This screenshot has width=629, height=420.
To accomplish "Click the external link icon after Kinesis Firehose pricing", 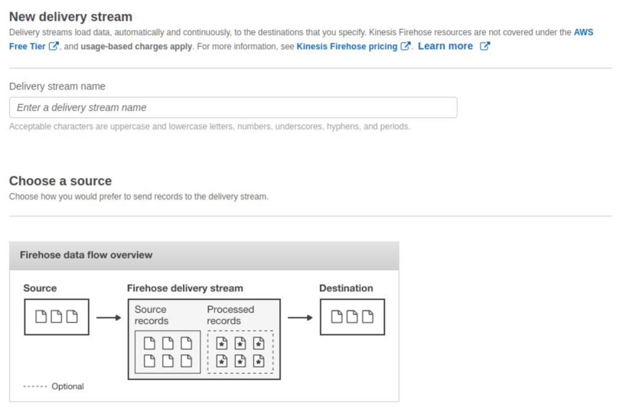I will pos(405,46).
